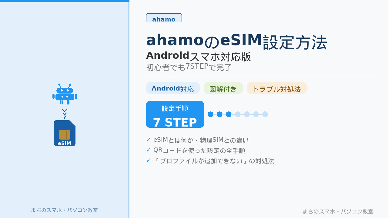Click the checkmark beside the eSIMとは何か line
The width and height of the screenshot is (388, 218).
149,140
